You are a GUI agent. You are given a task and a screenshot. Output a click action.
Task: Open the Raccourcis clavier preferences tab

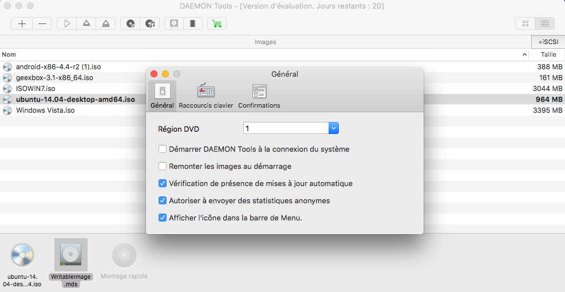206,96
